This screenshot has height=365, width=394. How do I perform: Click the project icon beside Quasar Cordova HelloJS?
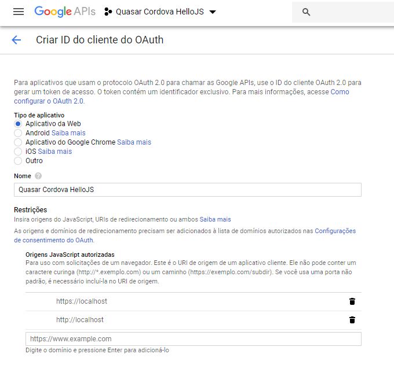pos(108,12)
